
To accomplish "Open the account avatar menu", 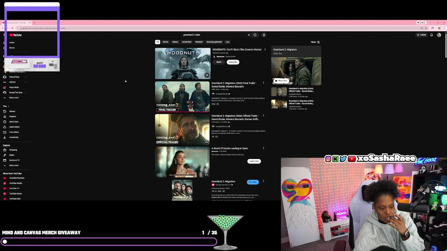I will click(x=439, y=35).
